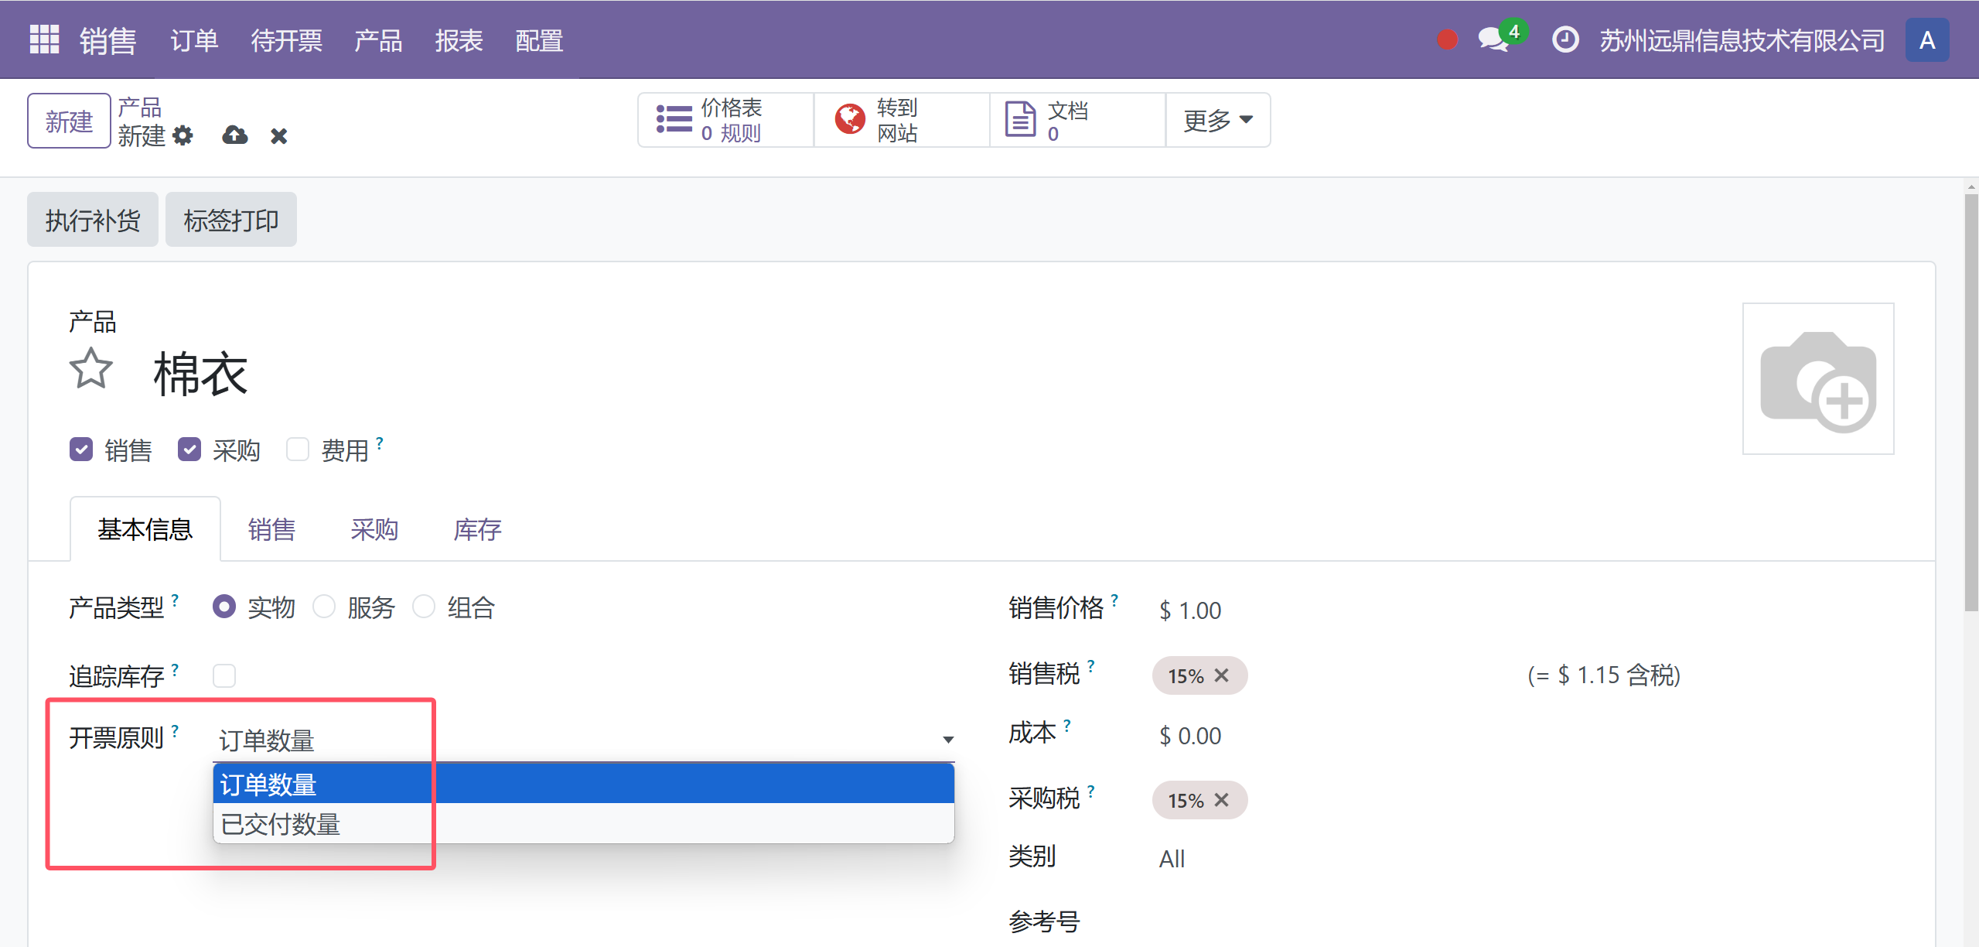This screenshot has height=947, width=1979.
Task: Click the gear settings icon beside 新建
Action: 183,136
